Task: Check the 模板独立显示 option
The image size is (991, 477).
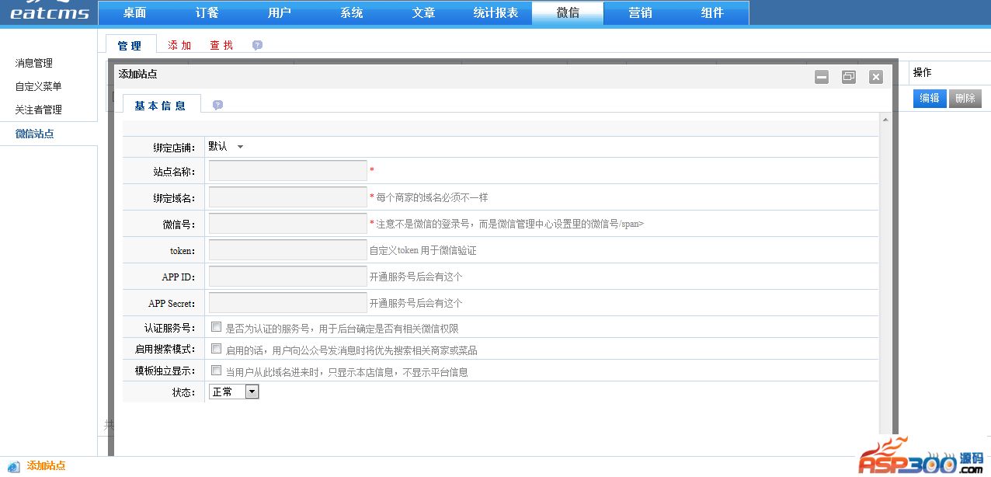Action: click(217, 371)
